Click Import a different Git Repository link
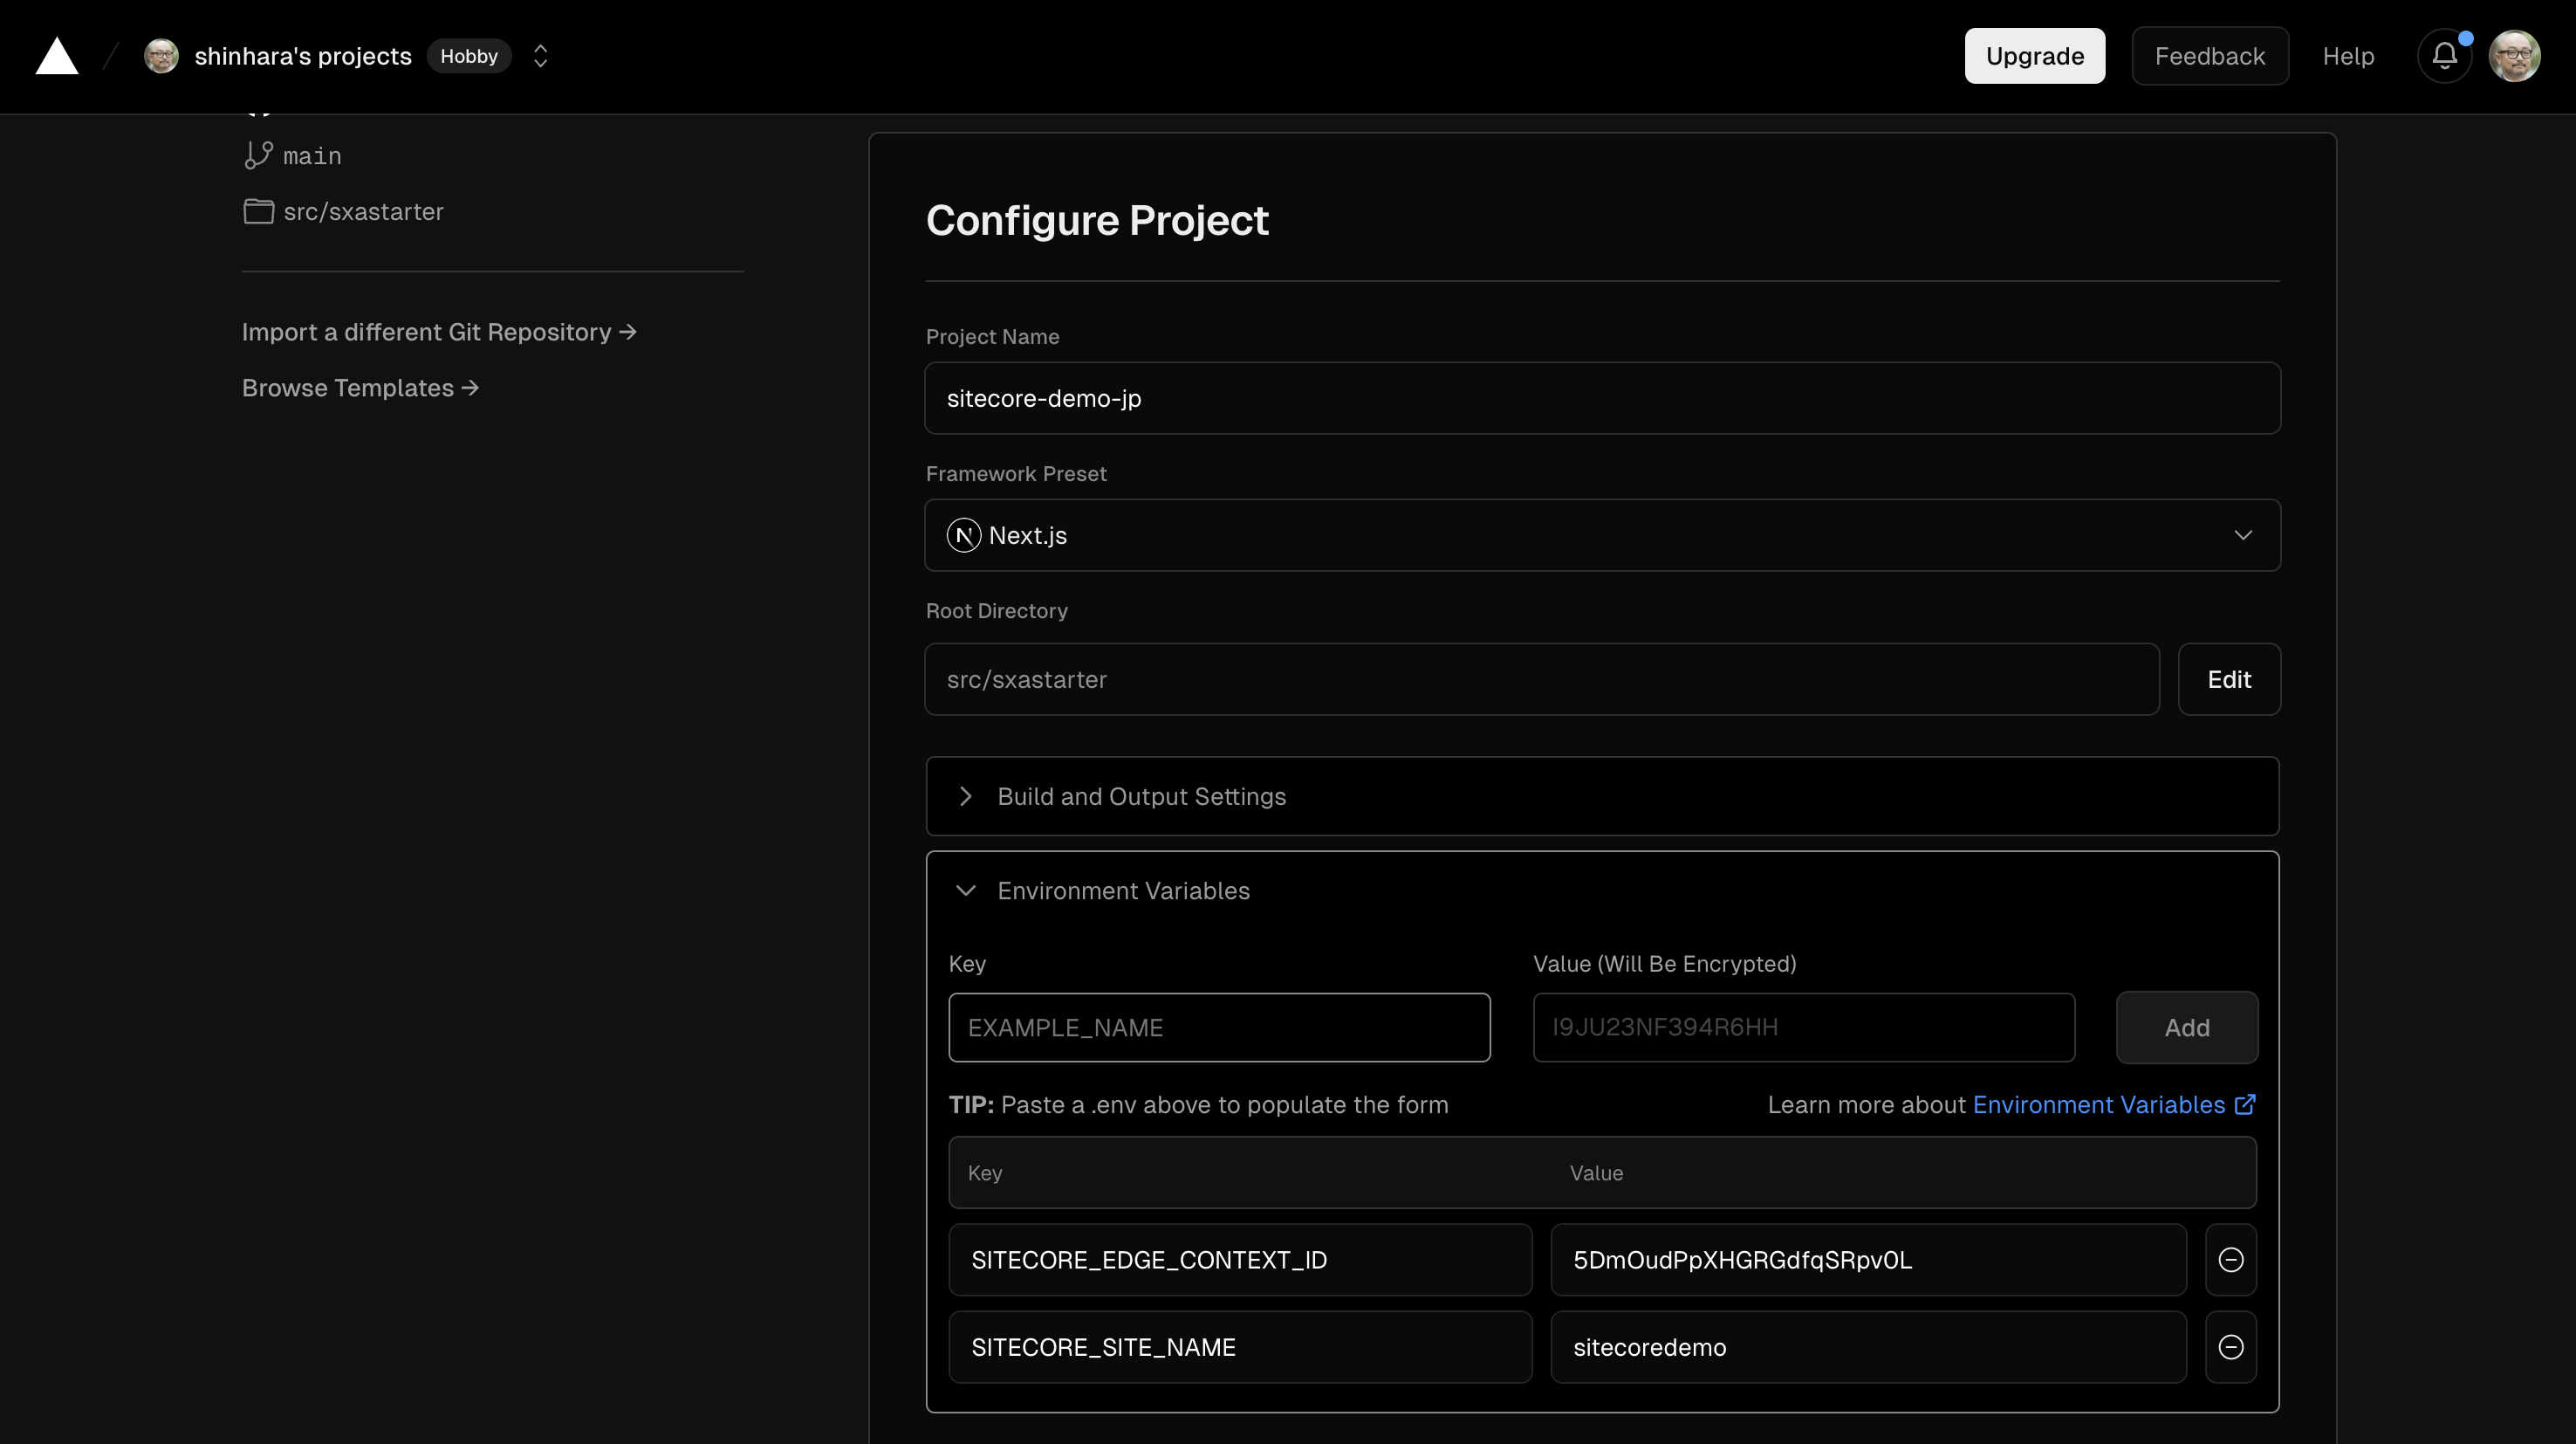 click(439, 331)
